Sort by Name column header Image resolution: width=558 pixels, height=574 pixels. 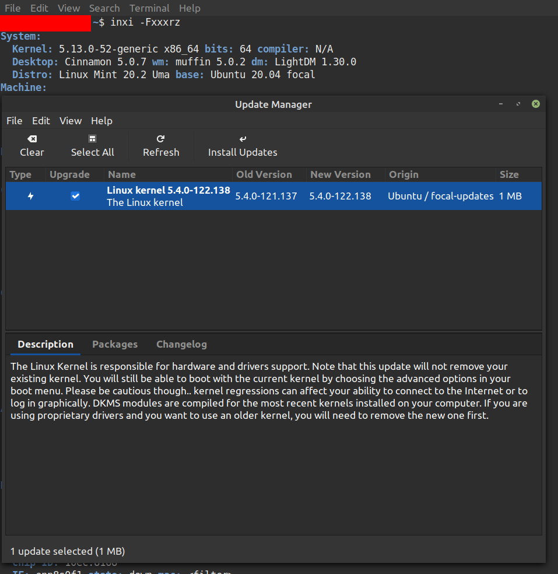[x=168, y=174]
